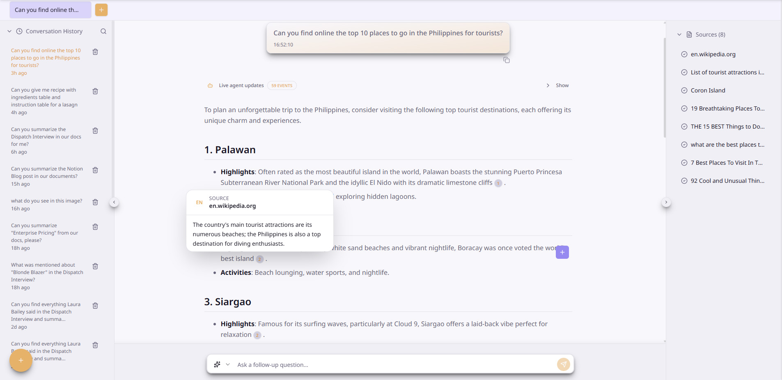Collapse the Sources (8) section
Image resolution: width=782 pixels, height=380 pixels.
coord(679,35)
